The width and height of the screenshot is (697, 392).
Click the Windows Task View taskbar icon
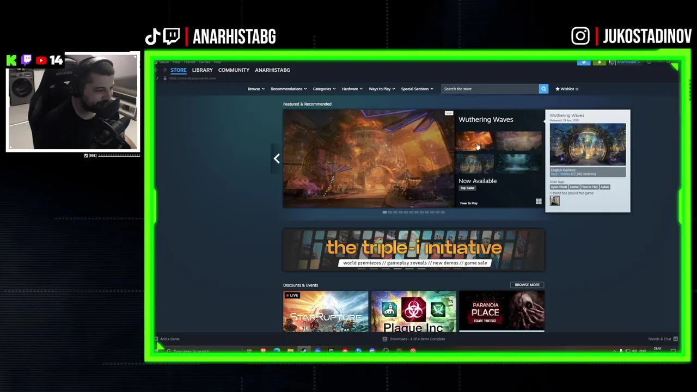[249, 351]
